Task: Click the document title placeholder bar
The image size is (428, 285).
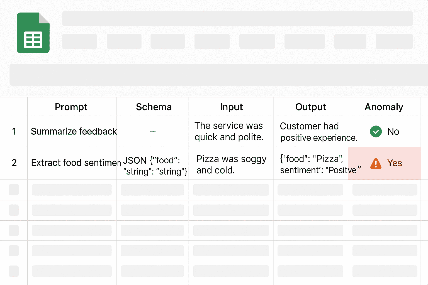Action: coord(237,19)
